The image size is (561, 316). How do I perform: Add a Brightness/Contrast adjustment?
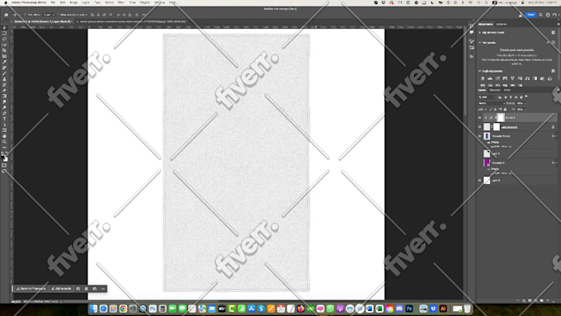pos(483,78)
